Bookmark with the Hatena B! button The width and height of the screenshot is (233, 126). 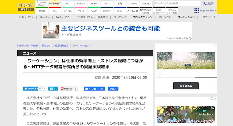53,89
